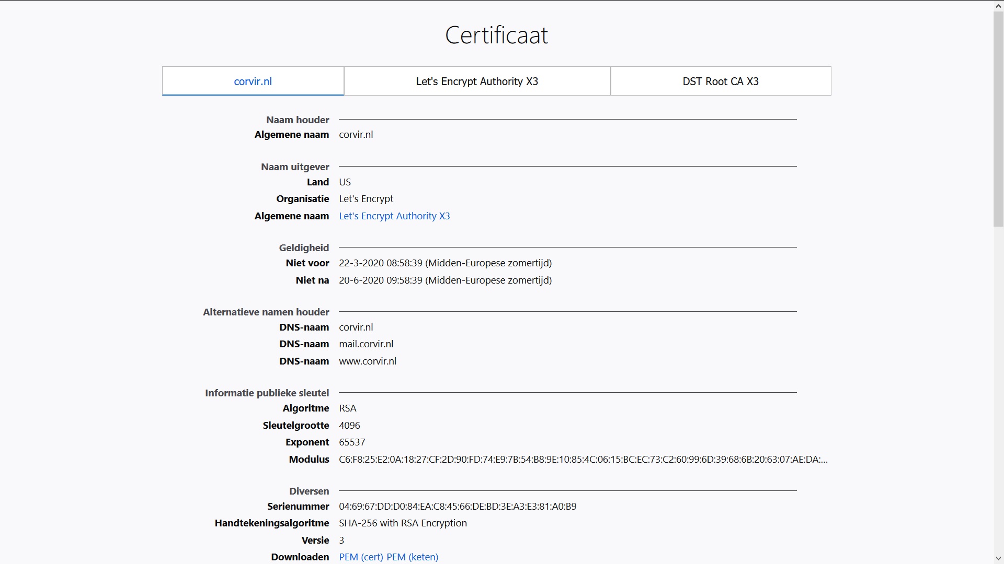Click the Alternatieve namen houder label

[x=266, y=312]
